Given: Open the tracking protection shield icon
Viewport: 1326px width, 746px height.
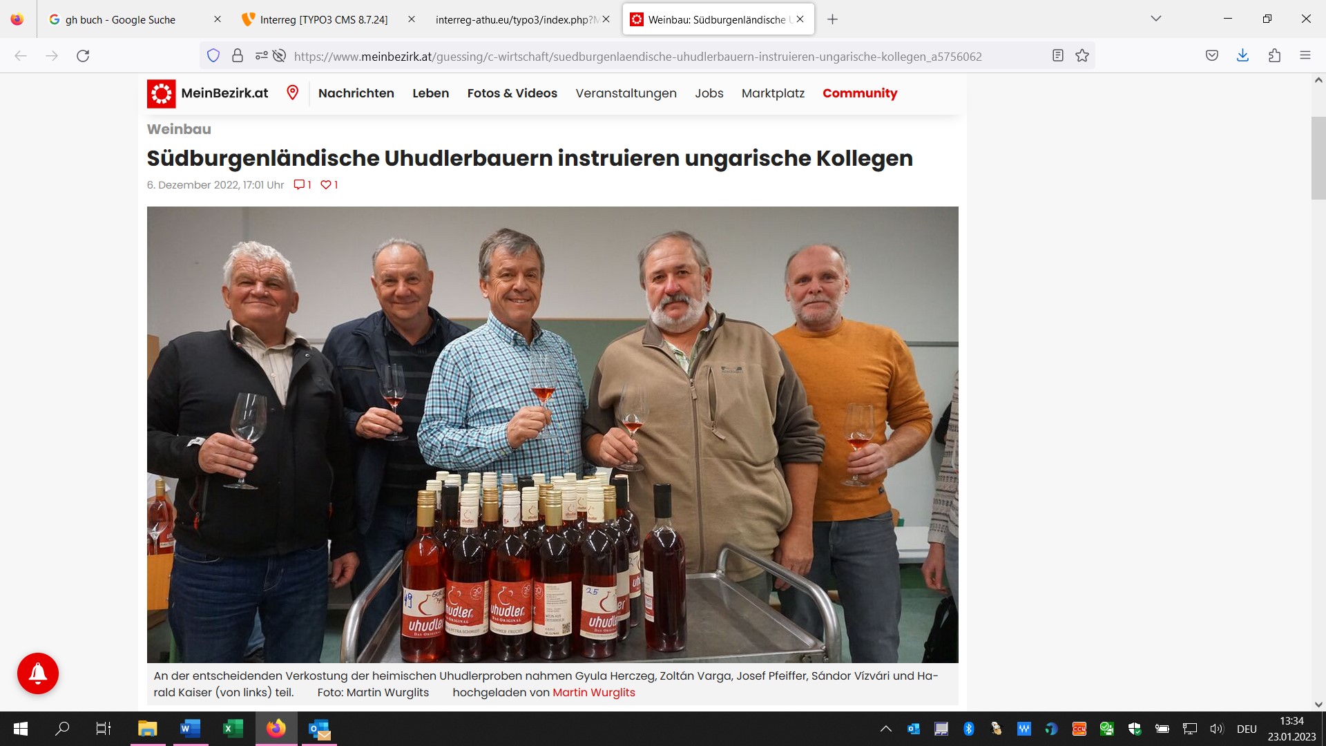Looking at the screenshot, I should click(213, 56).
